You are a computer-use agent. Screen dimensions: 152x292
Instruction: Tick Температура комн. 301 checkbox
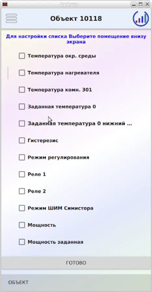(x=22, y=90)
